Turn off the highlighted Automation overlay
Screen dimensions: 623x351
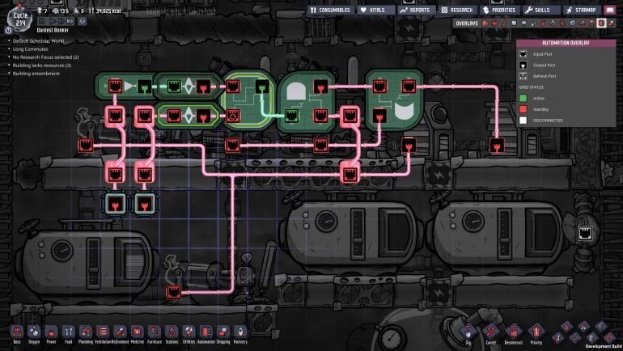[601, 23]
